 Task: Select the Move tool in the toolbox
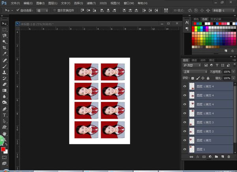click(4, 24)
